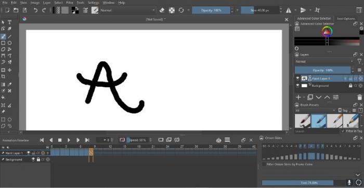364x188 pixels.
Task: Delete the selected layer
Action: [x=360, y=97]
